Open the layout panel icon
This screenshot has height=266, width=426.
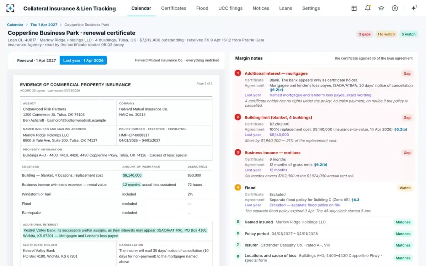tap(354, 8)
